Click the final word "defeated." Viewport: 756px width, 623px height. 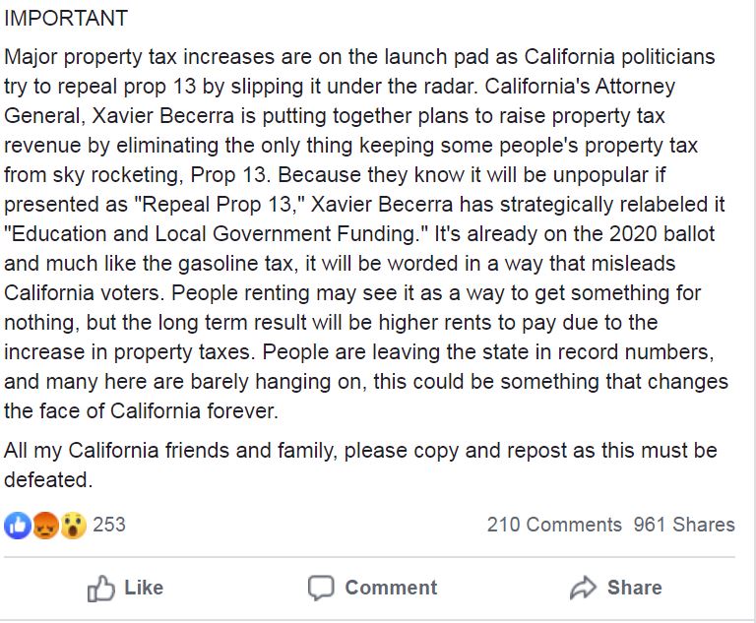[x=48, y=480]
